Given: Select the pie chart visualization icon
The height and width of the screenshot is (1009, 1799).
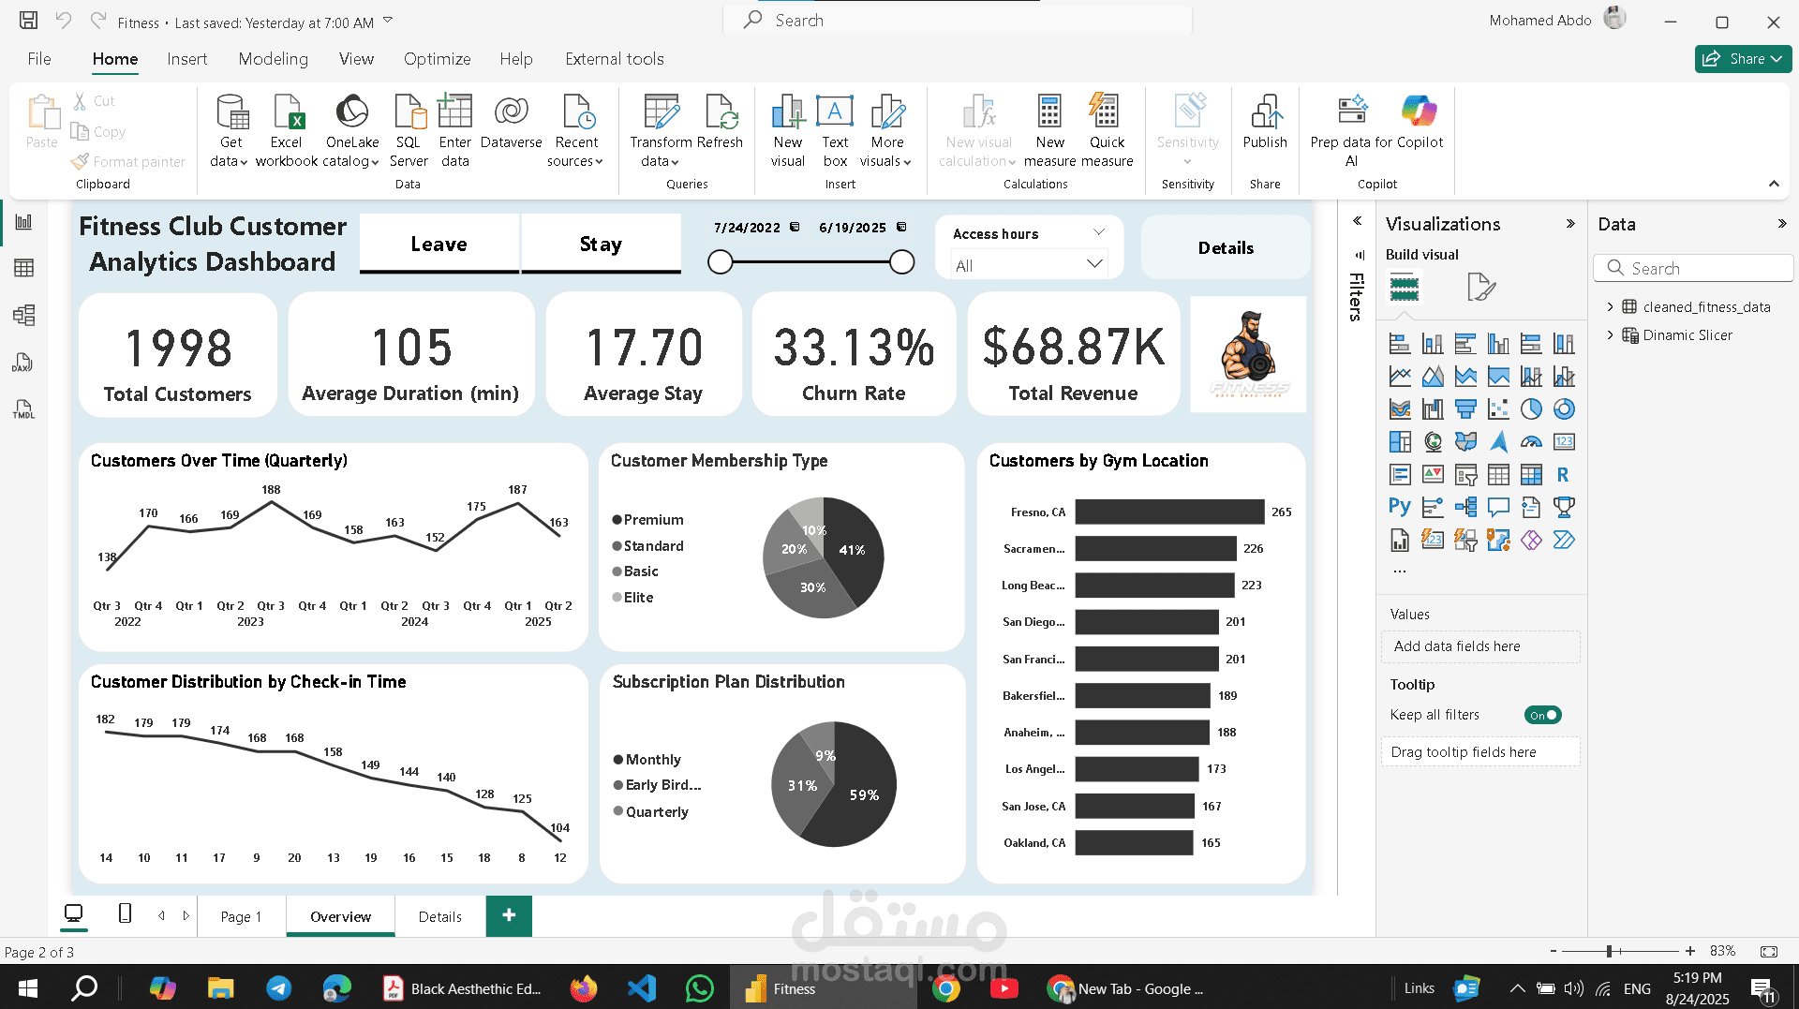Looking at the screenshot, I should [1531, 409].
